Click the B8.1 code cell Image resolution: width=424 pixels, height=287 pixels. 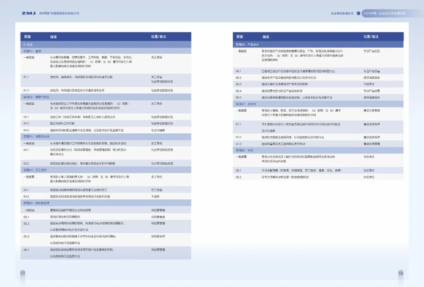239,171
